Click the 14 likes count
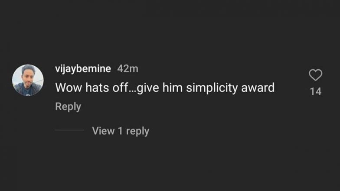Image resolution: width=340 pixels, height=191 pixels. pos(316,91)
